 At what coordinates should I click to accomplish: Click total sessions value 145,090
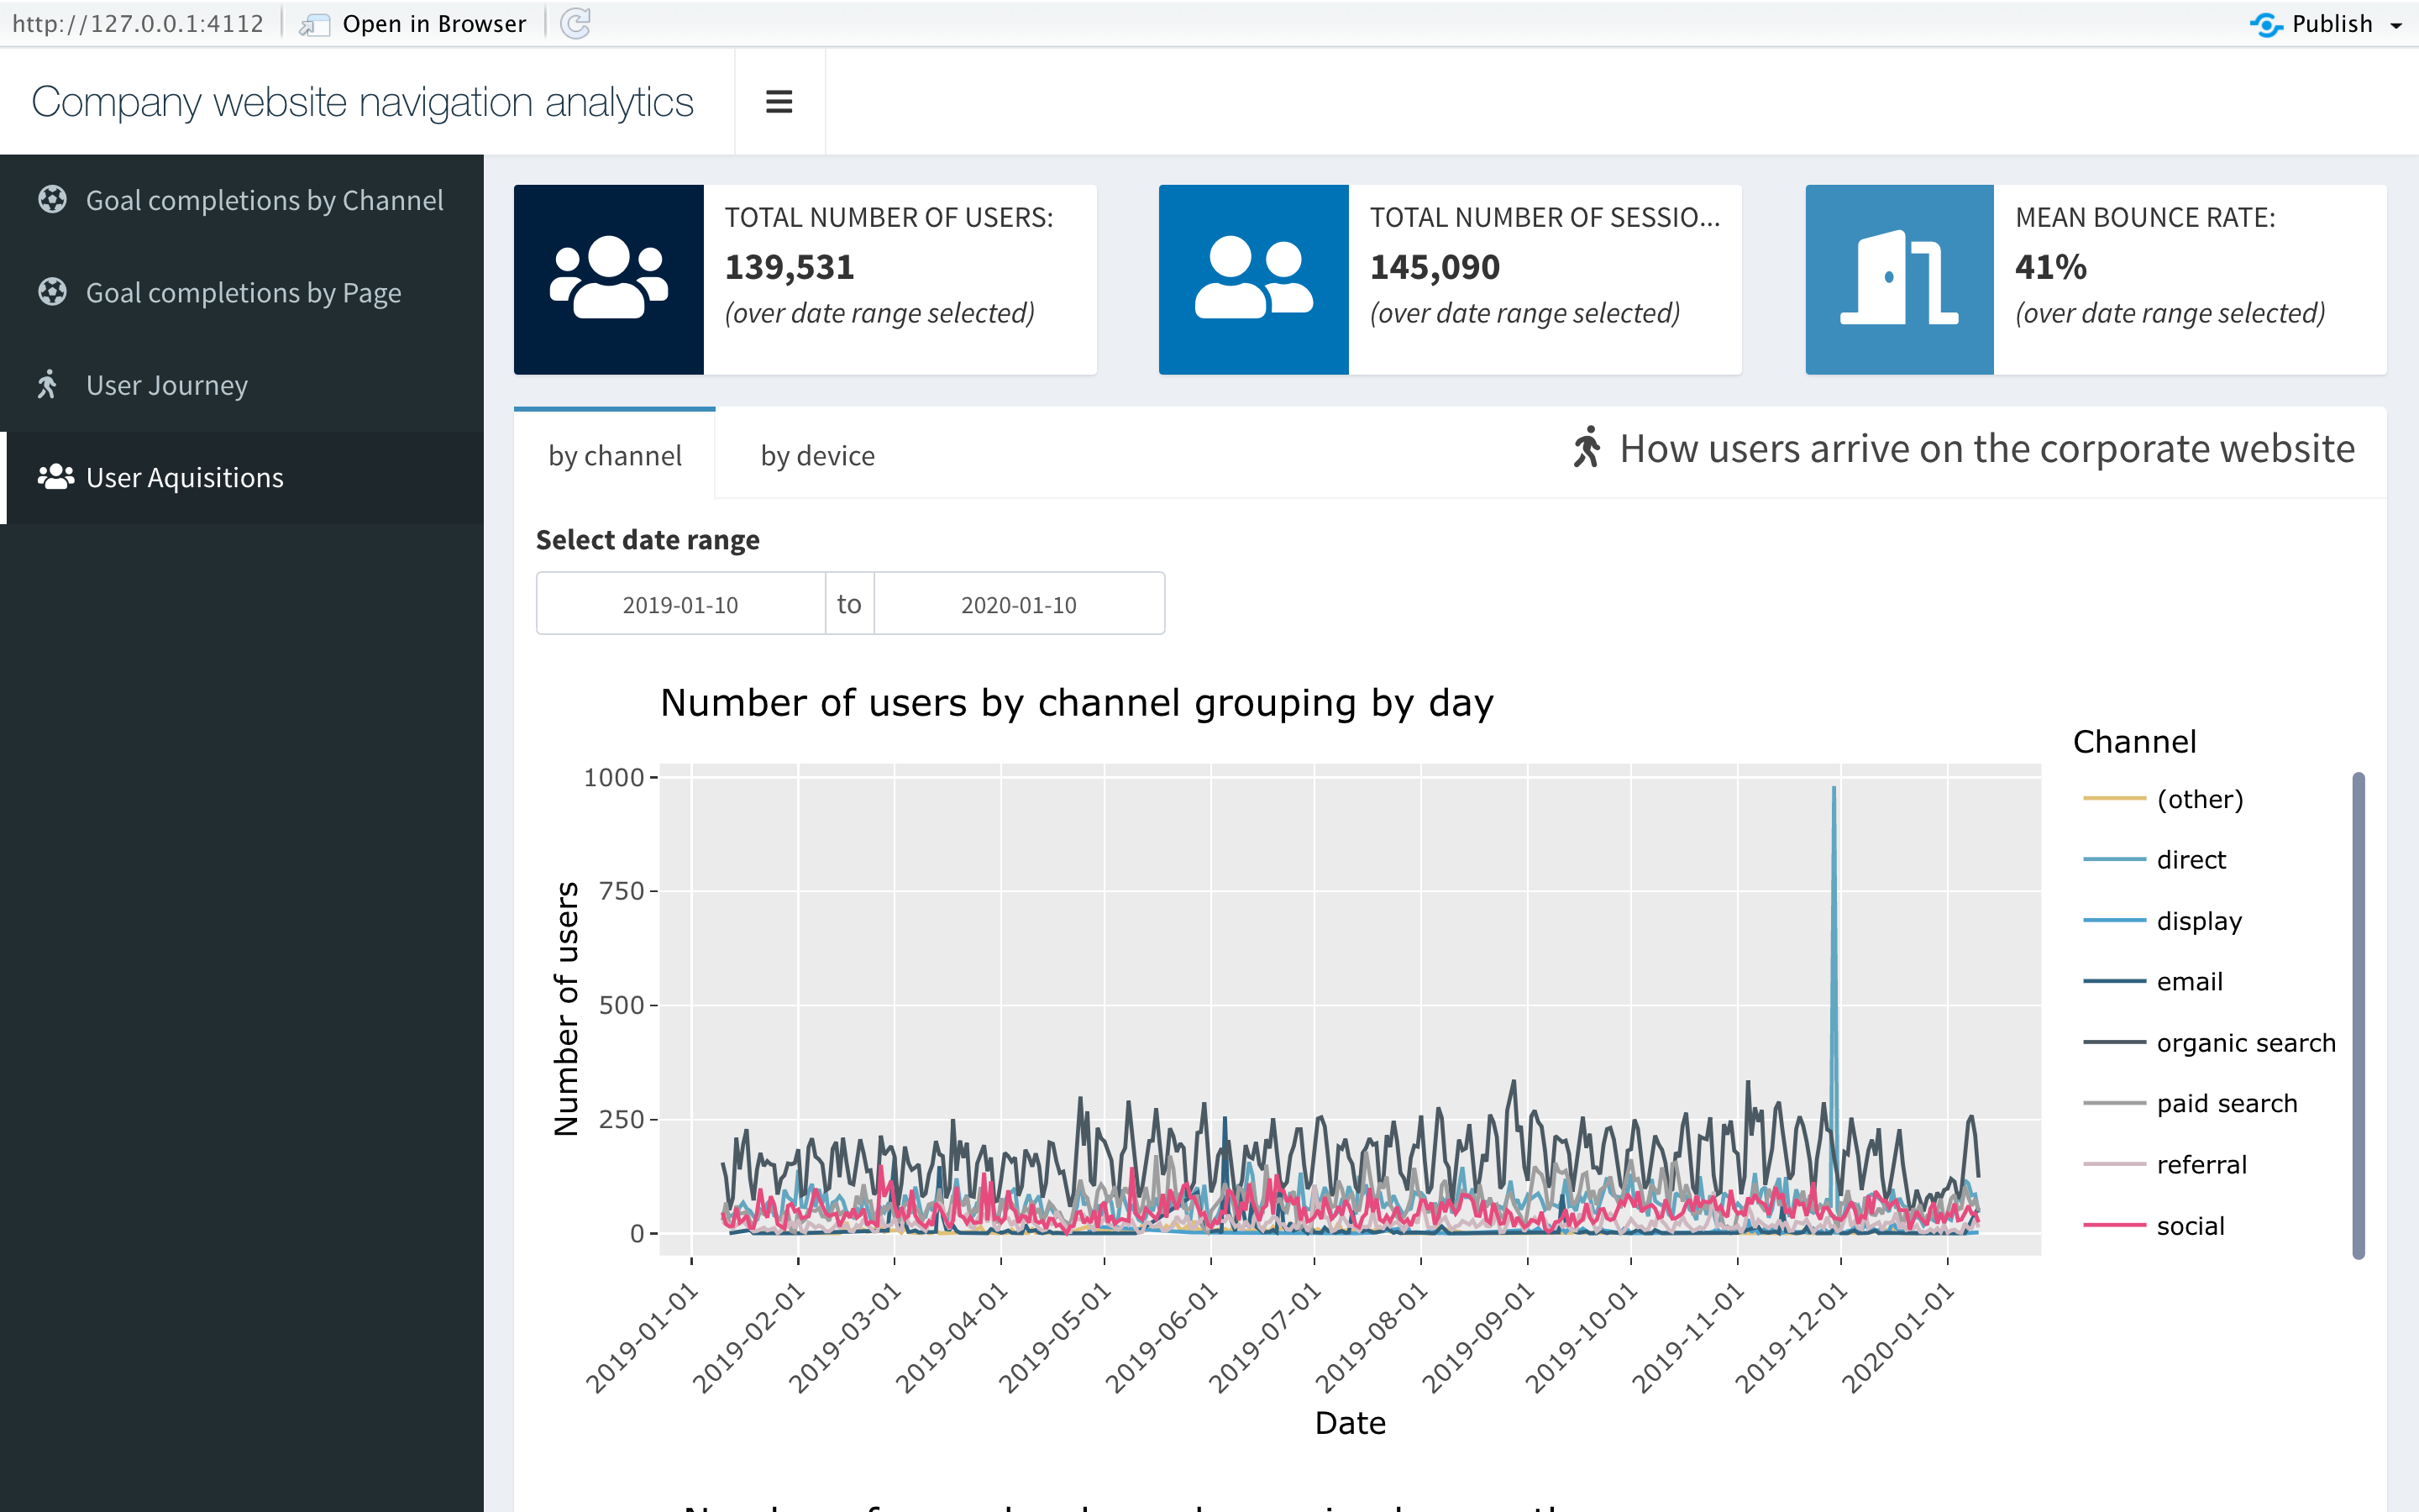(1435, 267)
